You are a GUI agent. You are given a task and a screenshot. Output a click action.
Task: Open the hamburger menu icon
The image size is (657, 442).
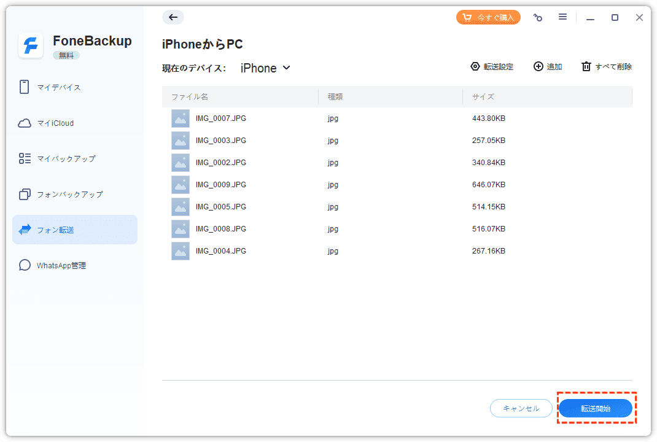562,17
